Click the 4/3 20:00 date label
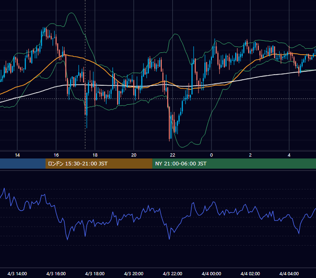 [134, 273]
